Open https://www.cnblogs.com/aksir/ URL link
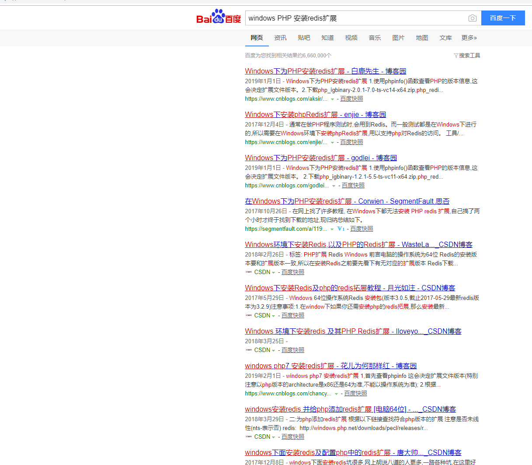Screen dimensions: 532x465 click(286, 99)
